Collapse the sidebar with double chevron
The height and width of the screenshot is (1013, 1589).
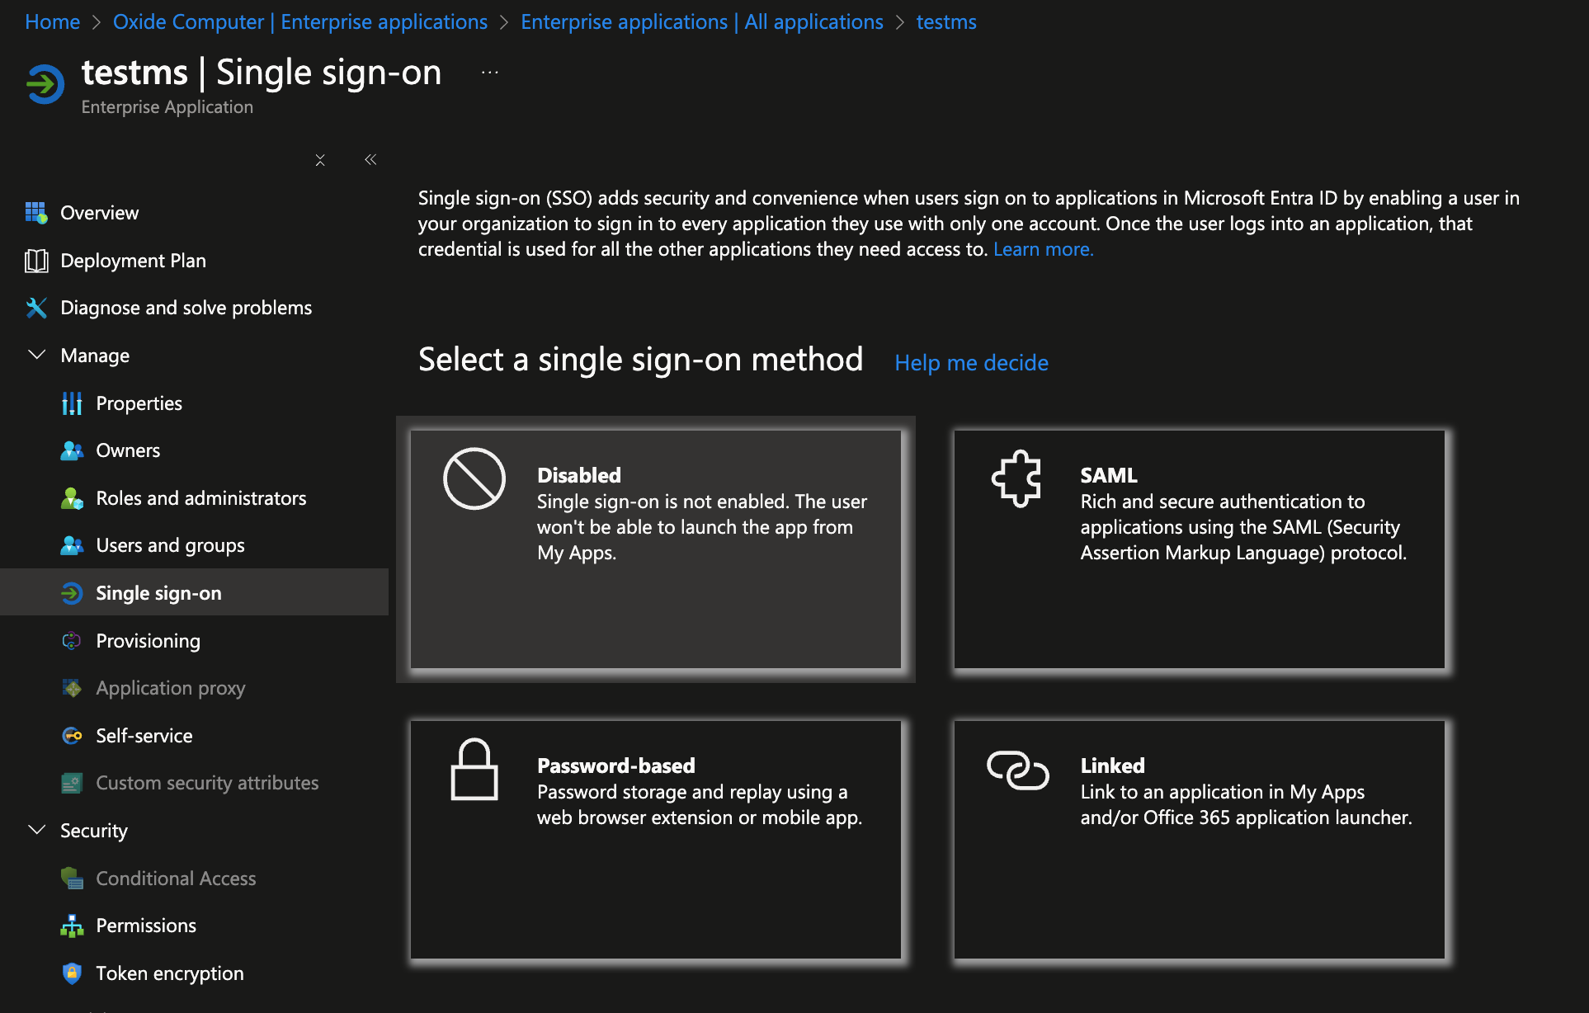pos(370,160)
